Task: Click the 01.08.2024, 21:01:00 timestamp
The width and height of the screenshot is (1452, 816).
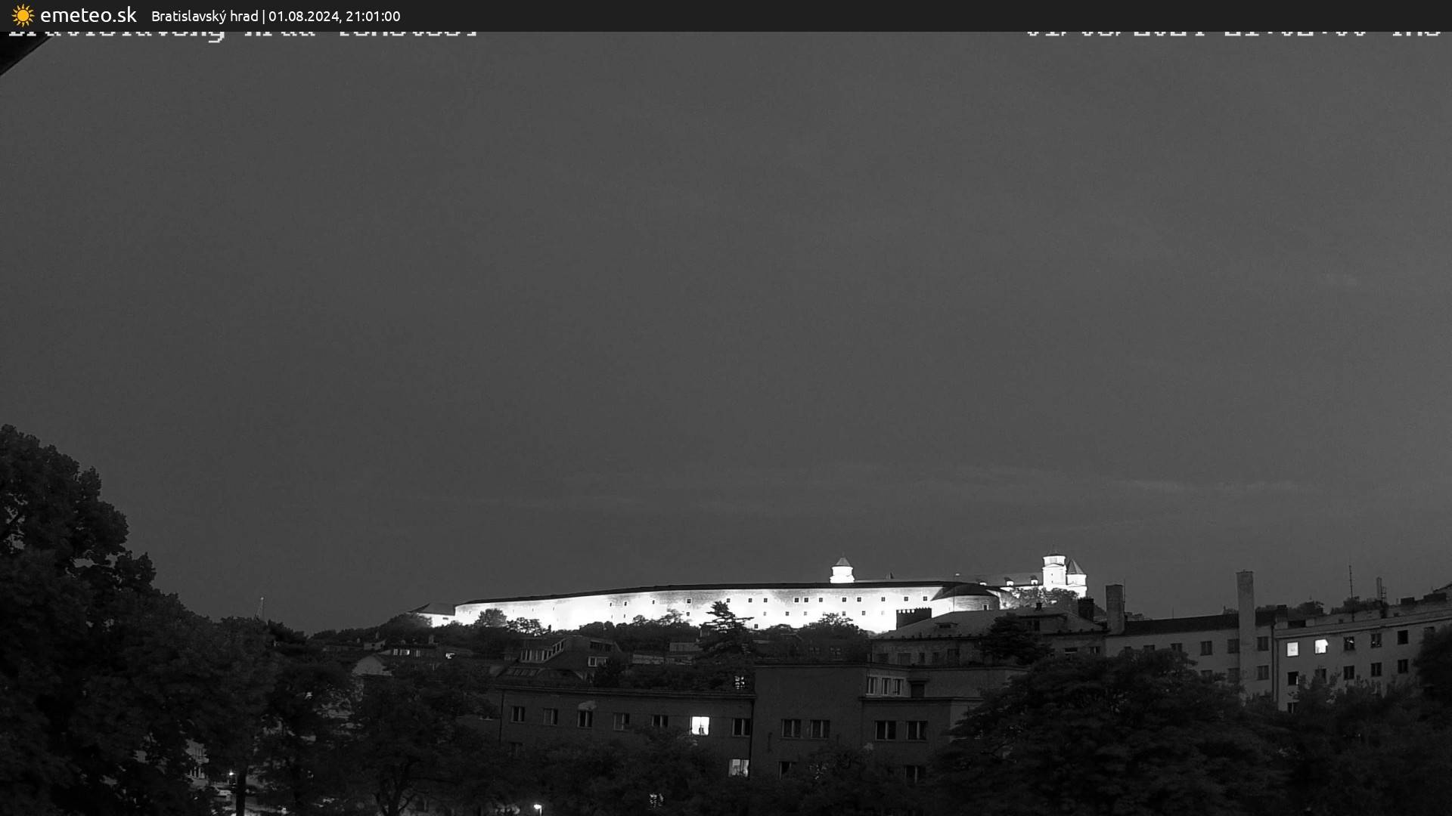Action: [x=334, y=16]
